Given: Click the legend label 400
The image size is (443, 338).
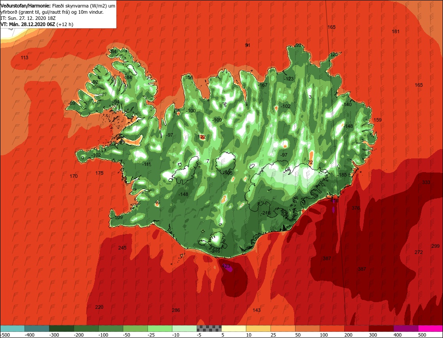Looking at the screenshot, I should (x=397, y=335).
